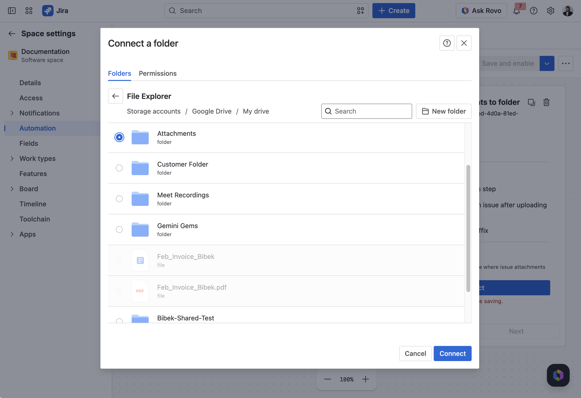Open the Save and enable dropdown arrow

[547, 63]
